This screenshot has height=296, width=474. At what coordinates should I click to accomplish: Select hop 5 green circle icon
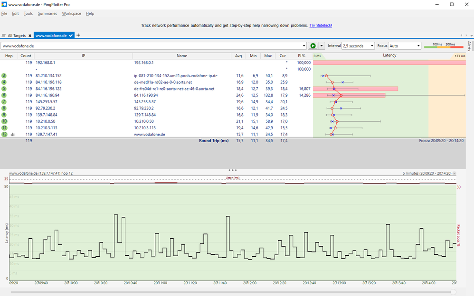tap(4, 89)
